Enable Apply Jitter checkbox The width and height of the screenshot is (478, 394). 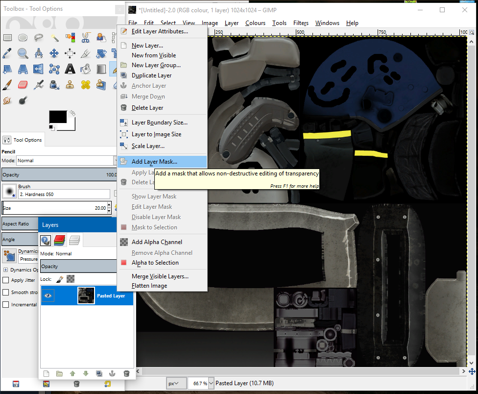tap(6, 280)
